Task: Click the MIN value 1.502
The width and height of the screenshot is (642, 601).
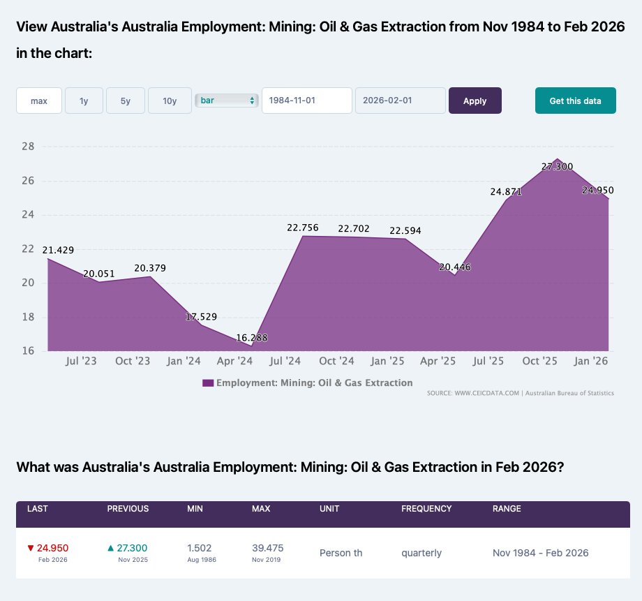Action: click(x=200, y=548)
